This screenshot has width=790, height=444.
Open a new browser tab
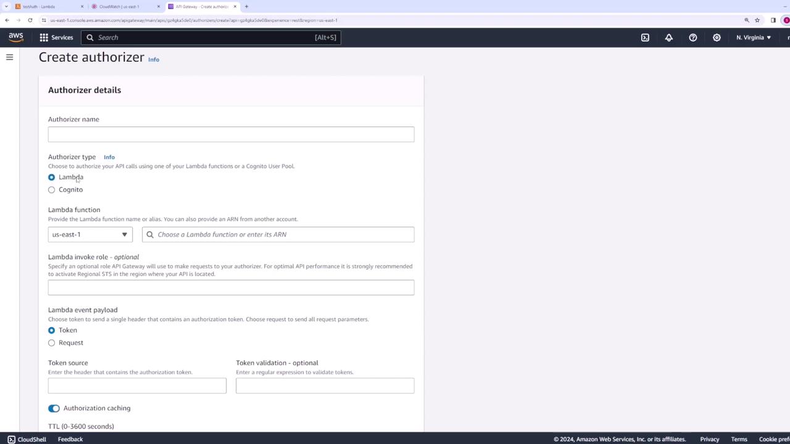coord(246,7)
